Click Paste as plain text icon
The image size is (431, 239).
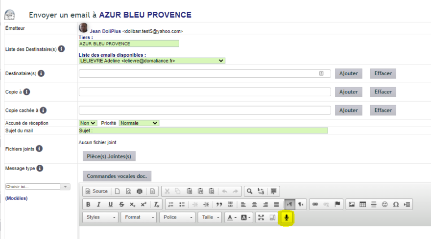pyautogui.click(x=200, y=191)
